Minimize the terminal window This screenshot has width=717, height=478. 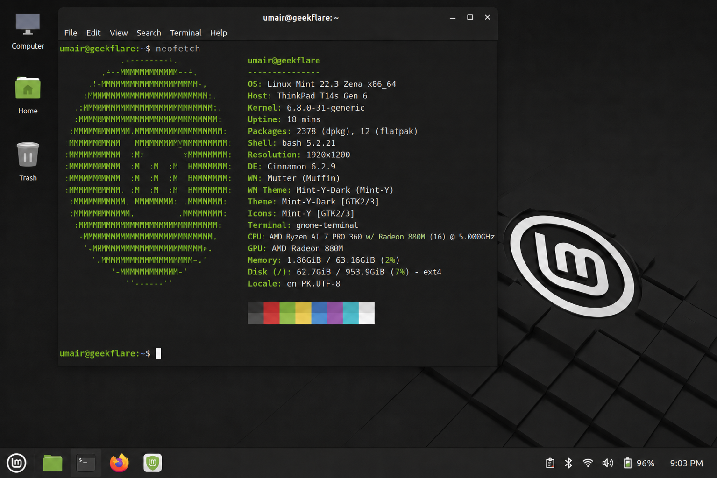[453, 18]
